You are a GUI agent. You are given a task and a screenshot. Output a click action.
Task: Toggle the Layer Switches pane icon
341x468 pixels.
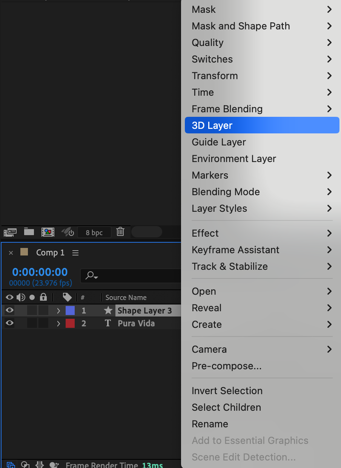tap(11, 465)
